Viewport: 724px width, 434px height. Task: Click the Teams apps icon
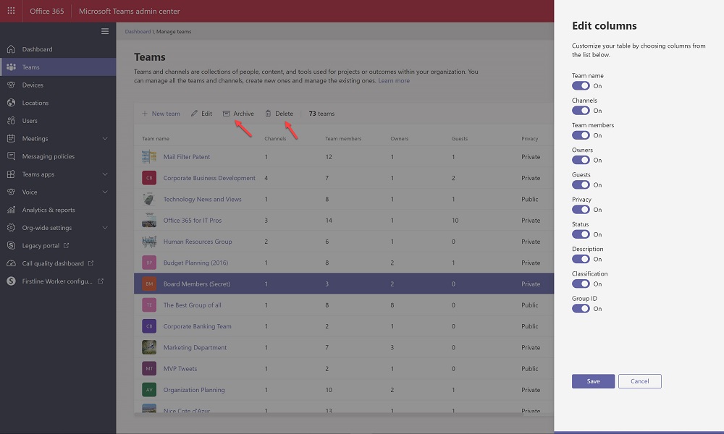coord(11,174)
